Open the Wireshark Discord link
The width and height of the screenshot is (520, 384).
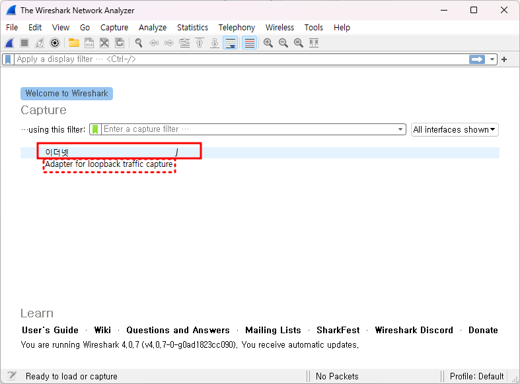tap(414, 331)
